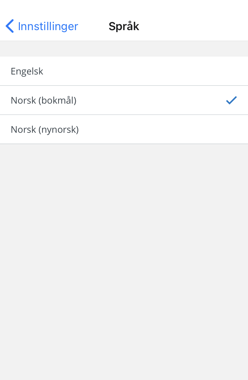Click the Engelsk text label
Screen dimensions: 248x380
point(27,71)
